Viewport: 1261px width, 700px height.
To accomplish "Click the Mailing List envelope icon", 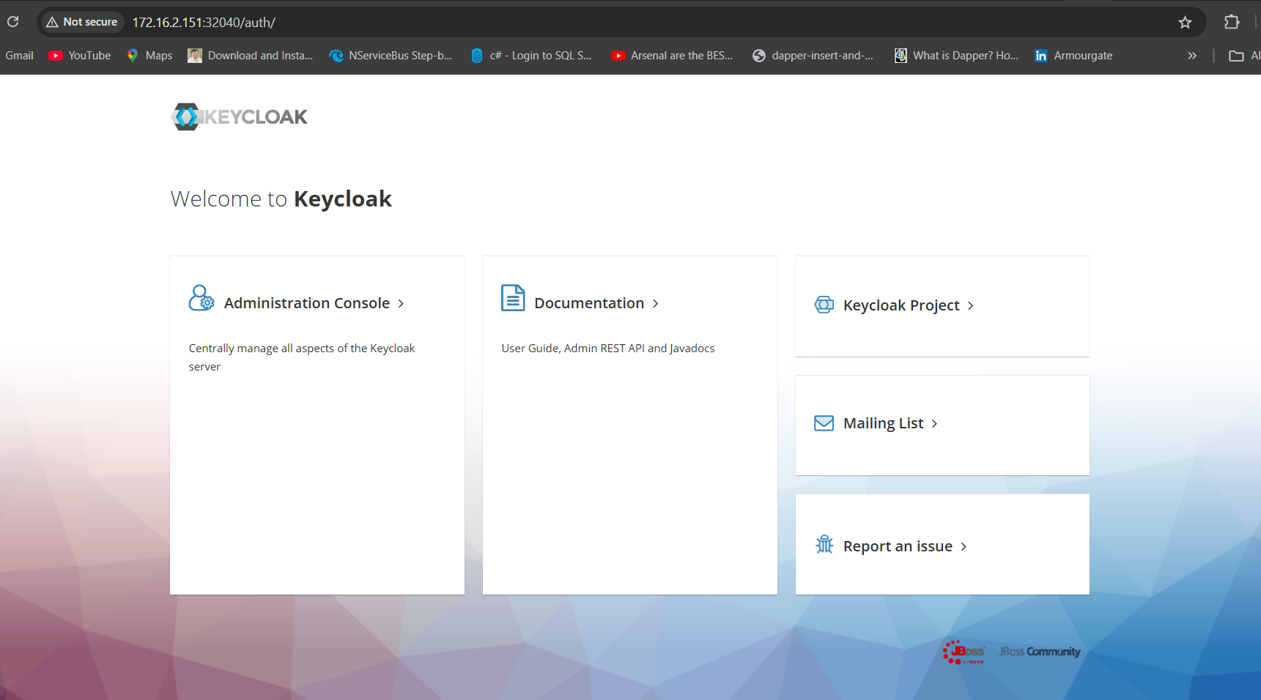I will coord(824,423).
